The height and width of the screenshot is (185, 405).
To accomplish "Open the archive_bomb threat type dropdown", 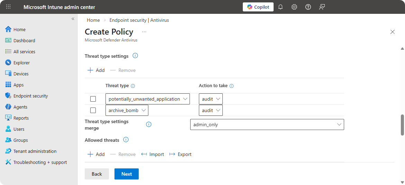I will (x=127, y=110).
